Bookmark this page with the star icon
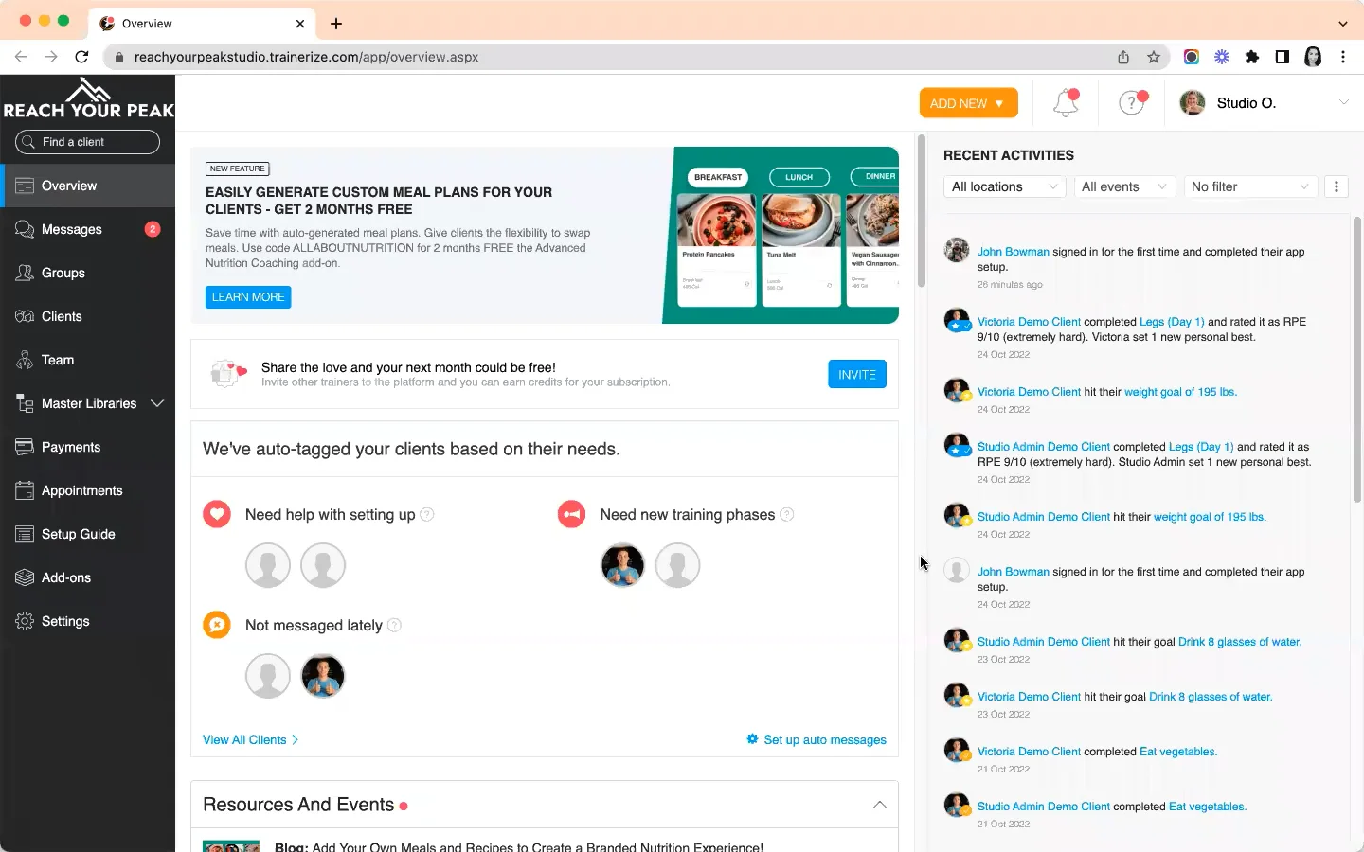 1154,57
